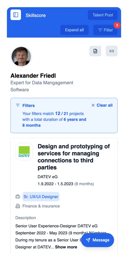Click the Skillscore app name

(x=36, y=15)
